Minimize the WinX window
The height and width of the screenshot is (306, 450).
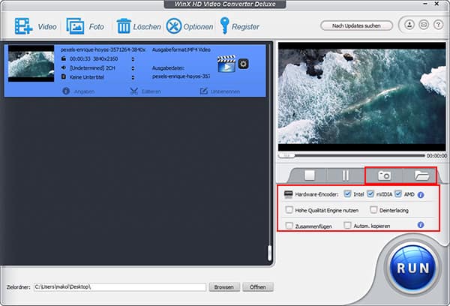pos(425,4)
